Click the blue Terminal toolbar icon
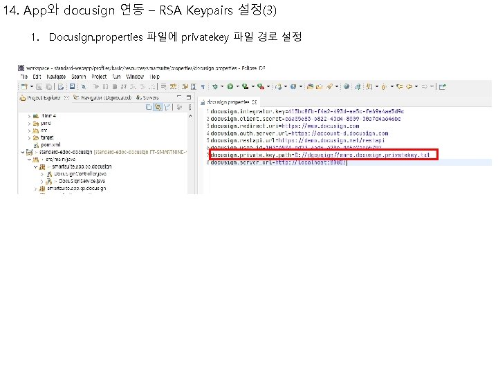Image resolution: width=498 pixels, height=373 pixels. 72,86
